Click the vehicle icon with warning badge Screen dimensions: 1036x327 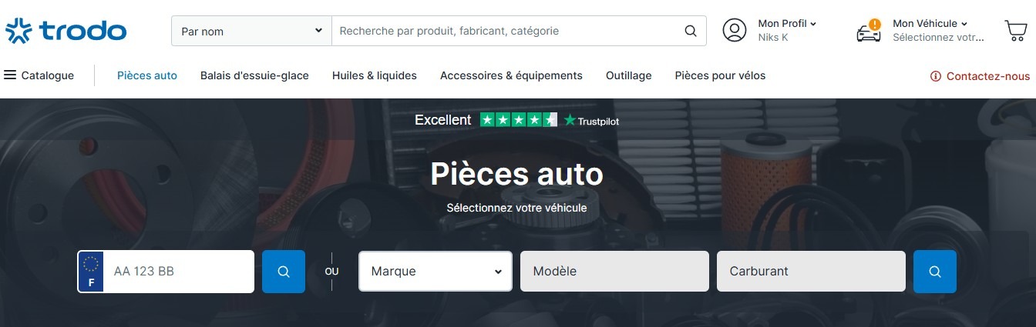[869, 32]
